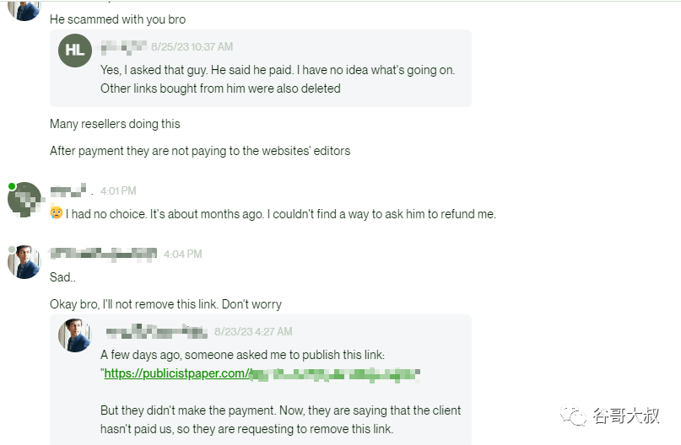Click the crying emoji before 'I had no choice'

coord(56,212)
